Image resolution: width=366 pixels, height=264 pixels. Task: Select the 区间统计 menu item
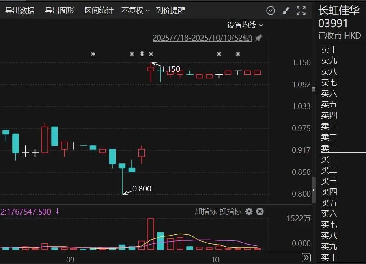tap(99, 11)
